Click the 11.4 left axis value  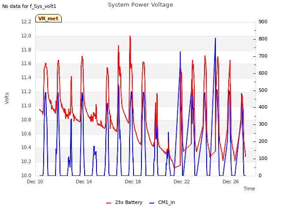(26, 77)
